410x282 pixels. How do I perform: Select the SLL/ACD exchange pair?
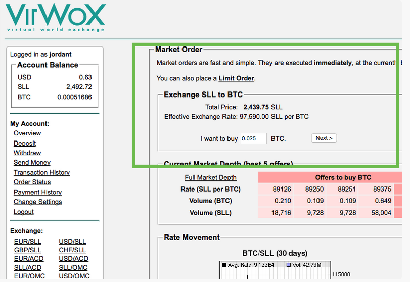pos(28,268)
